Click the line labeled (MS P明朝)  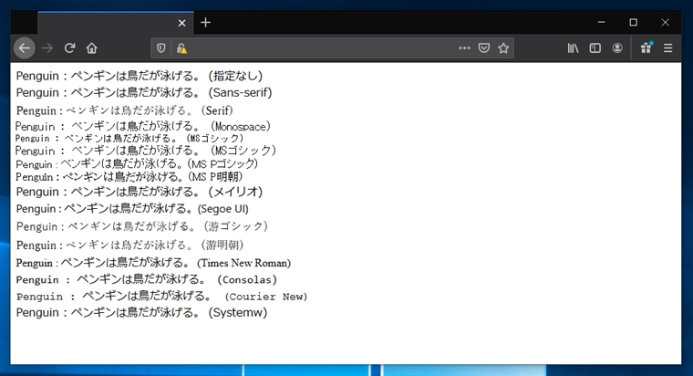tap(129, 177)
